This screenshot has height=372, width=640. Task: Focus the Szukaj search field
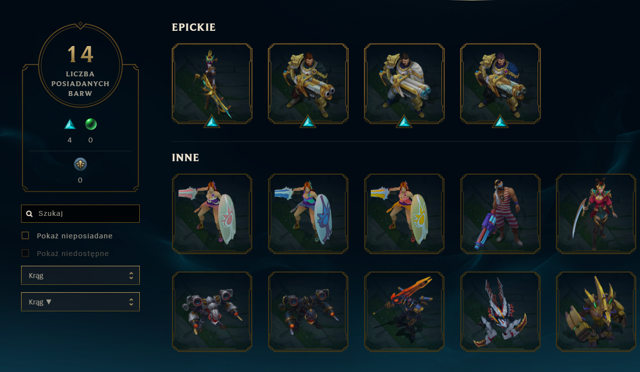tap(80, 214)
